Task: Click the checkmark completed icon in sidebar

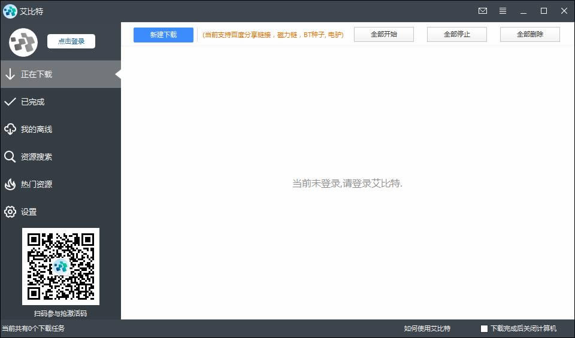Action: (x=10, y=102)
